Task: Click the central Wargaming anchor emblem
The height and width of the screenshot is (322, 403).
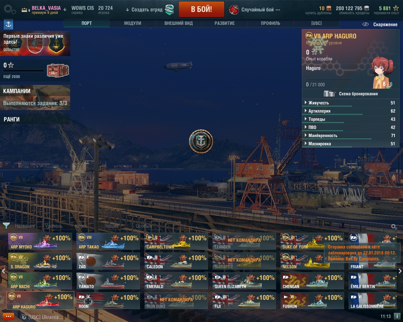Action: (x=201, y=141)
